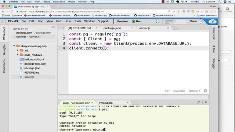Viewport: 235px width, 132px height.
Task: Toggle the Workspace side panel
Action: [4, 33]
